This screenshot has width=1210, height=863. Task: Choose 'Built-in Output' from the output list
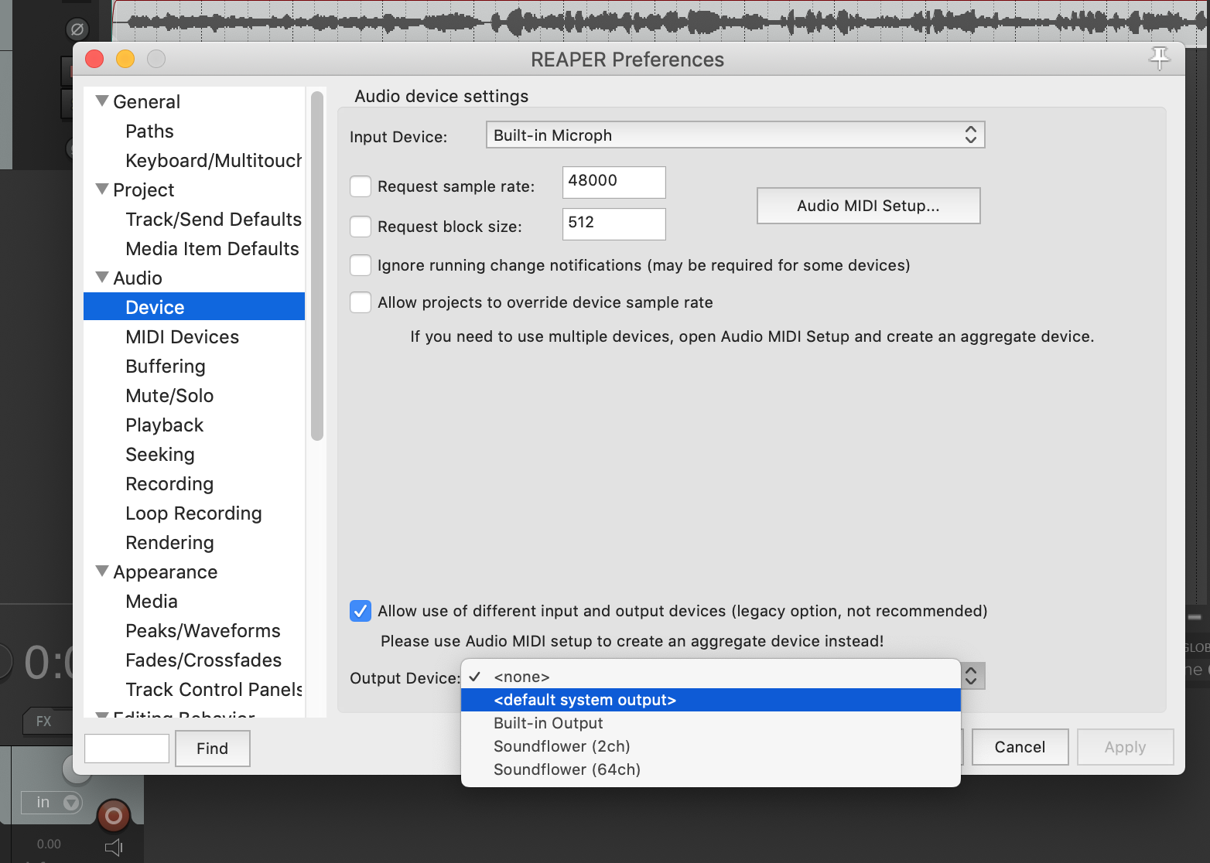point(548,722)
